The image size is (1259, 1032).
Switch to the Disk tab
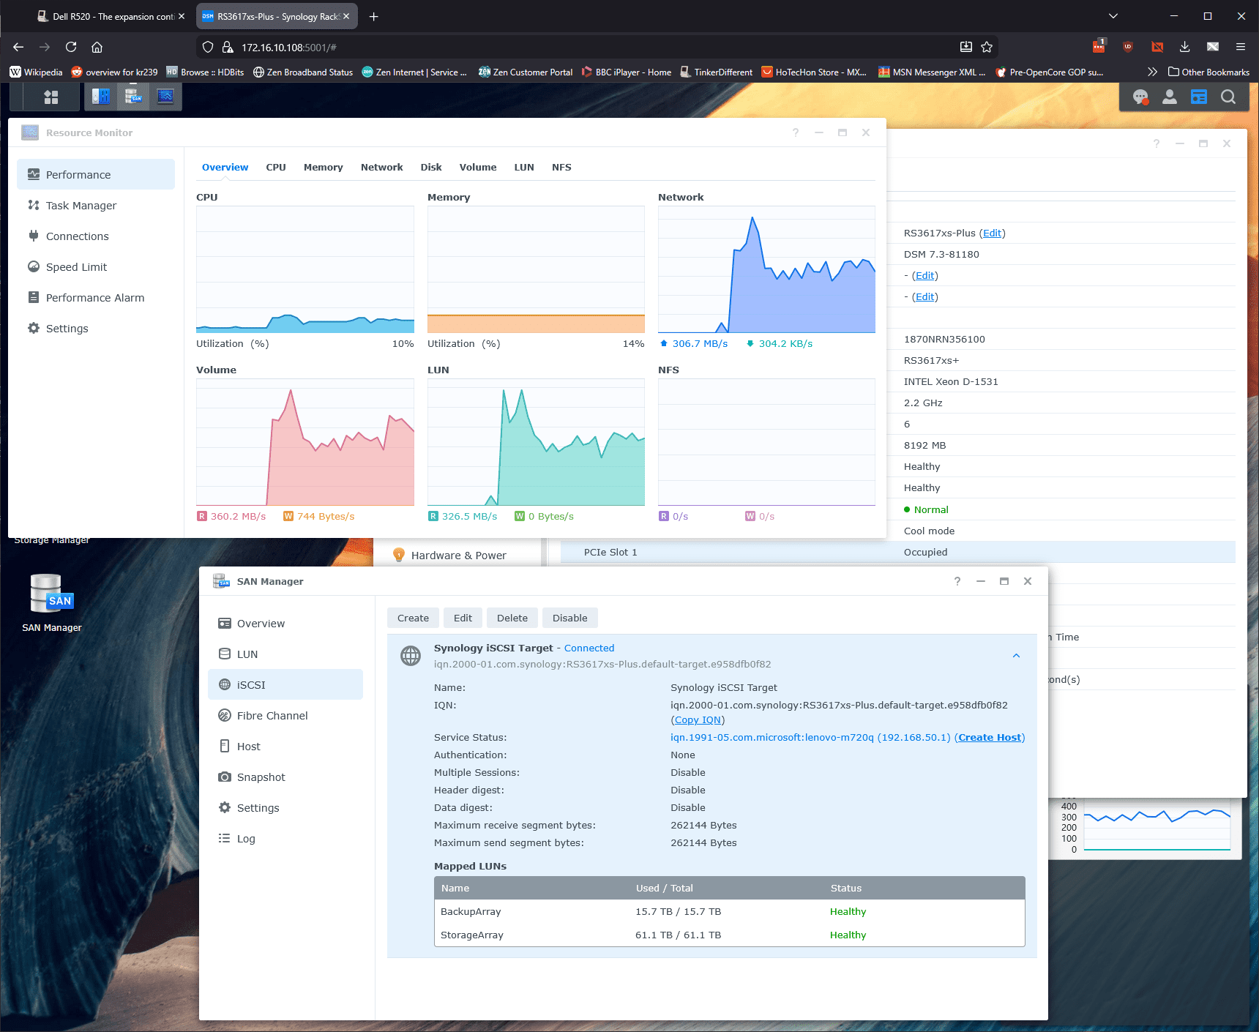430,168
